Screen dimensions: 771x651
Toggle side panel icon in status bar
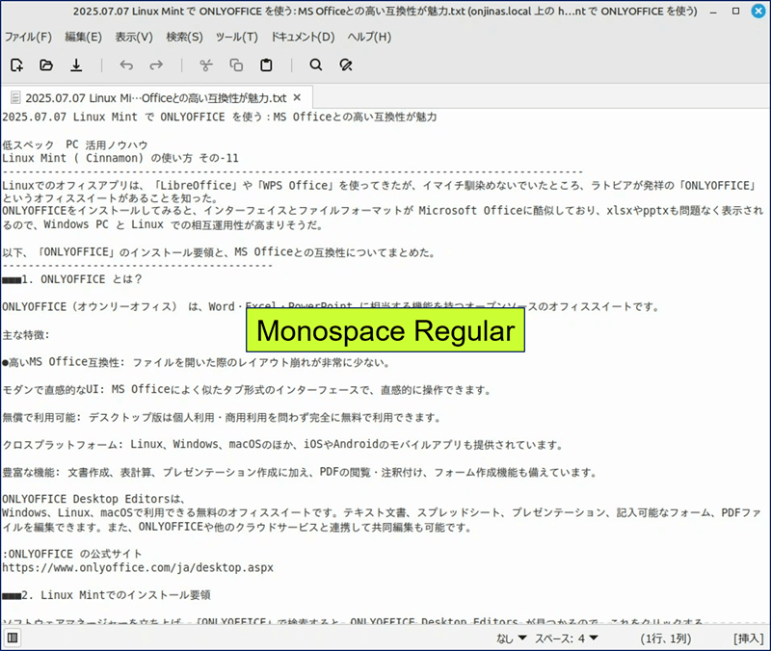(13, 638)
